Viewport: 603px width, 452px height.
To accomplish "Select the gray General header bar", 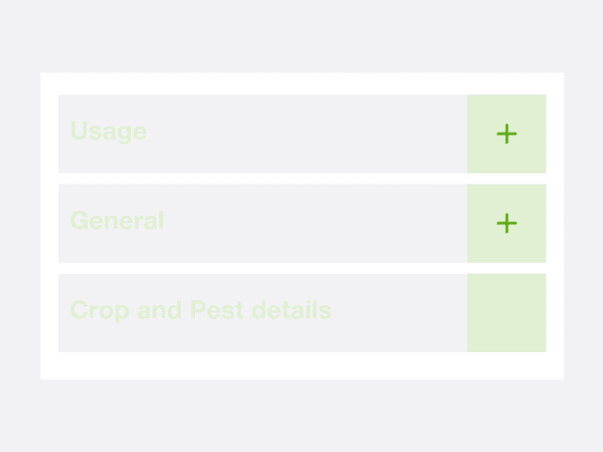I will pos(283,223).
